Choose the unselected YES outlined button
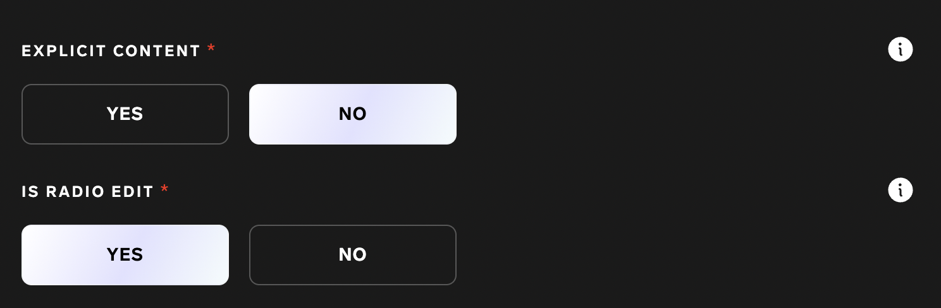The width and height of the screenshot is (941, 308). click(x=125, y=114)
